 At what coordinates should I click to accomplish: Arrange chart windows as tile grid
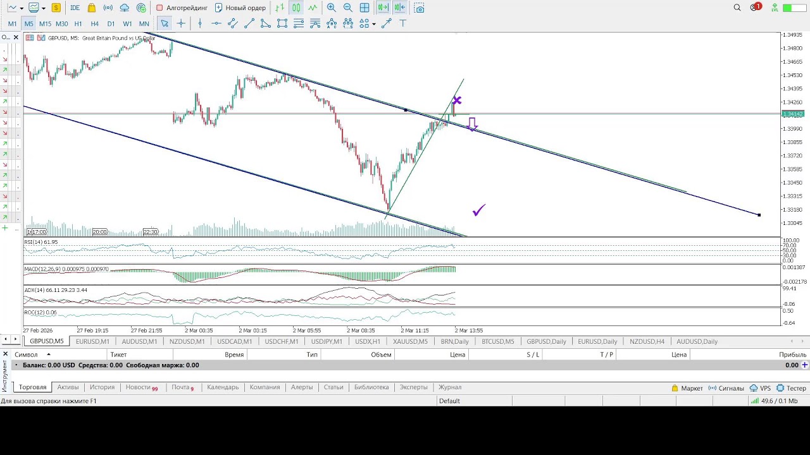click(364, 8)
